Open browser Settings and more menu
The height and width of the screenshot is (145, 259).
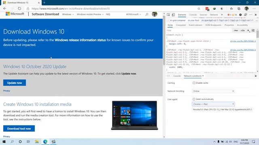(254, 8)
